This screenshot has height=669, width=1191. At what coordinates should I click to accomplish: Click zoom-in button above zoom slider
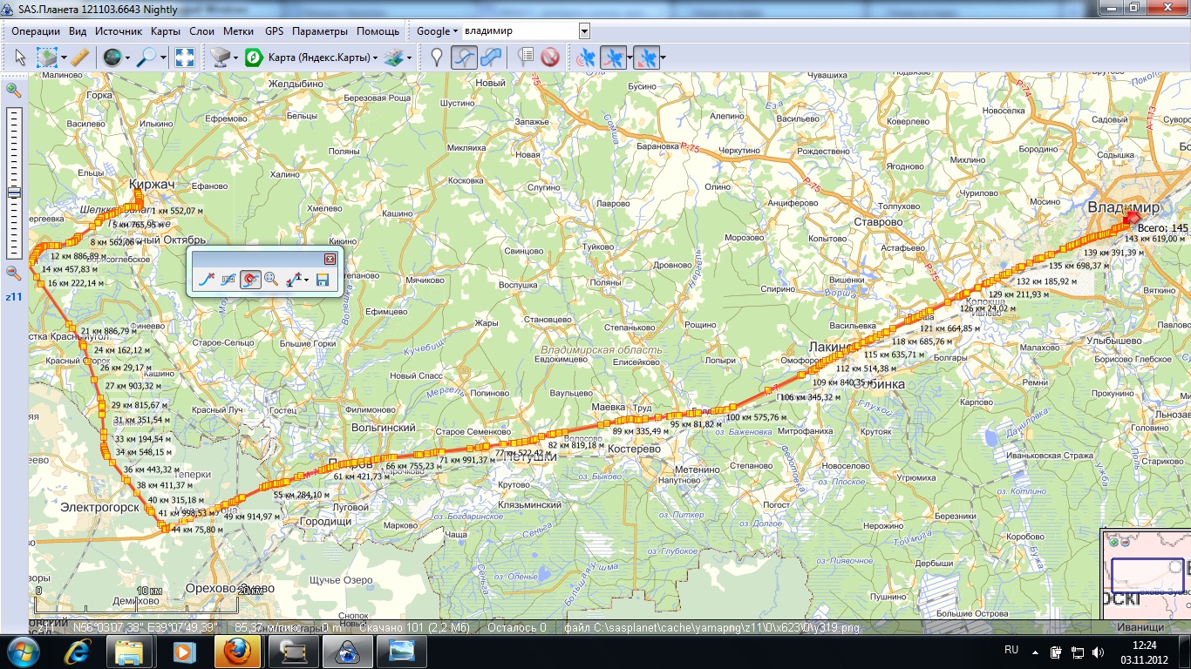tap(14, 90)
